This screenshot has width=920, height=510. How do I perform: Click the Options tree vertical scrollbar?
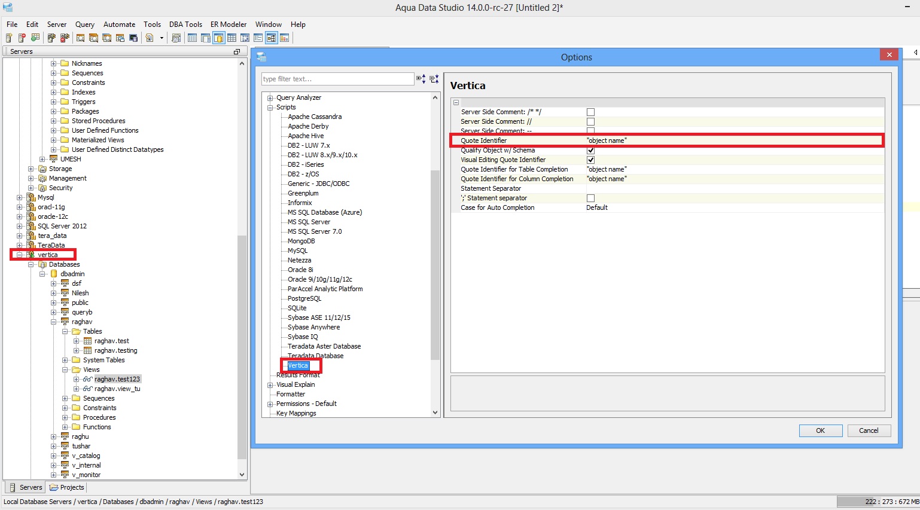tap(435, 265)
